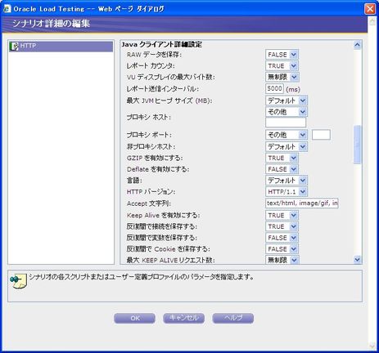Click the HTTP script icon in left panel
Image resolution: width=379 pixels, height=353 pixels.
[14, 47]
